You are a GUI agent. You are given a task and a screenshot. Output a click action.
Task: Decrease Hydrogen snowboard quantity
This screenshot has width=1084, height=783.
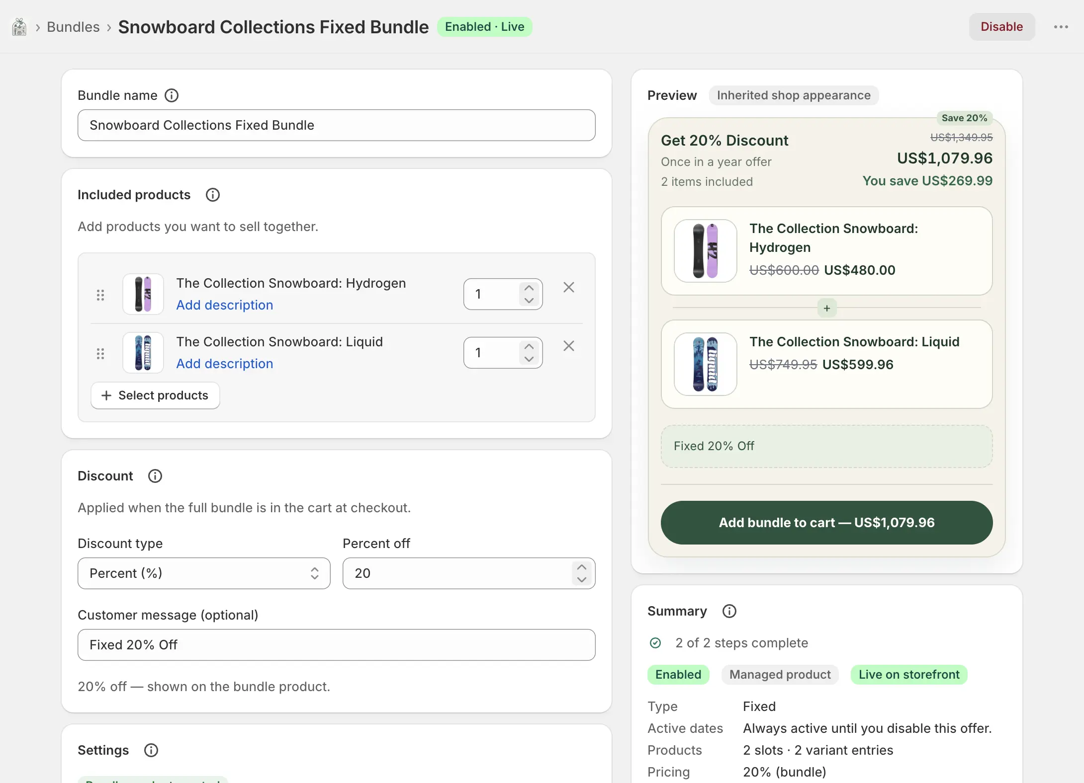click(529, 300)
